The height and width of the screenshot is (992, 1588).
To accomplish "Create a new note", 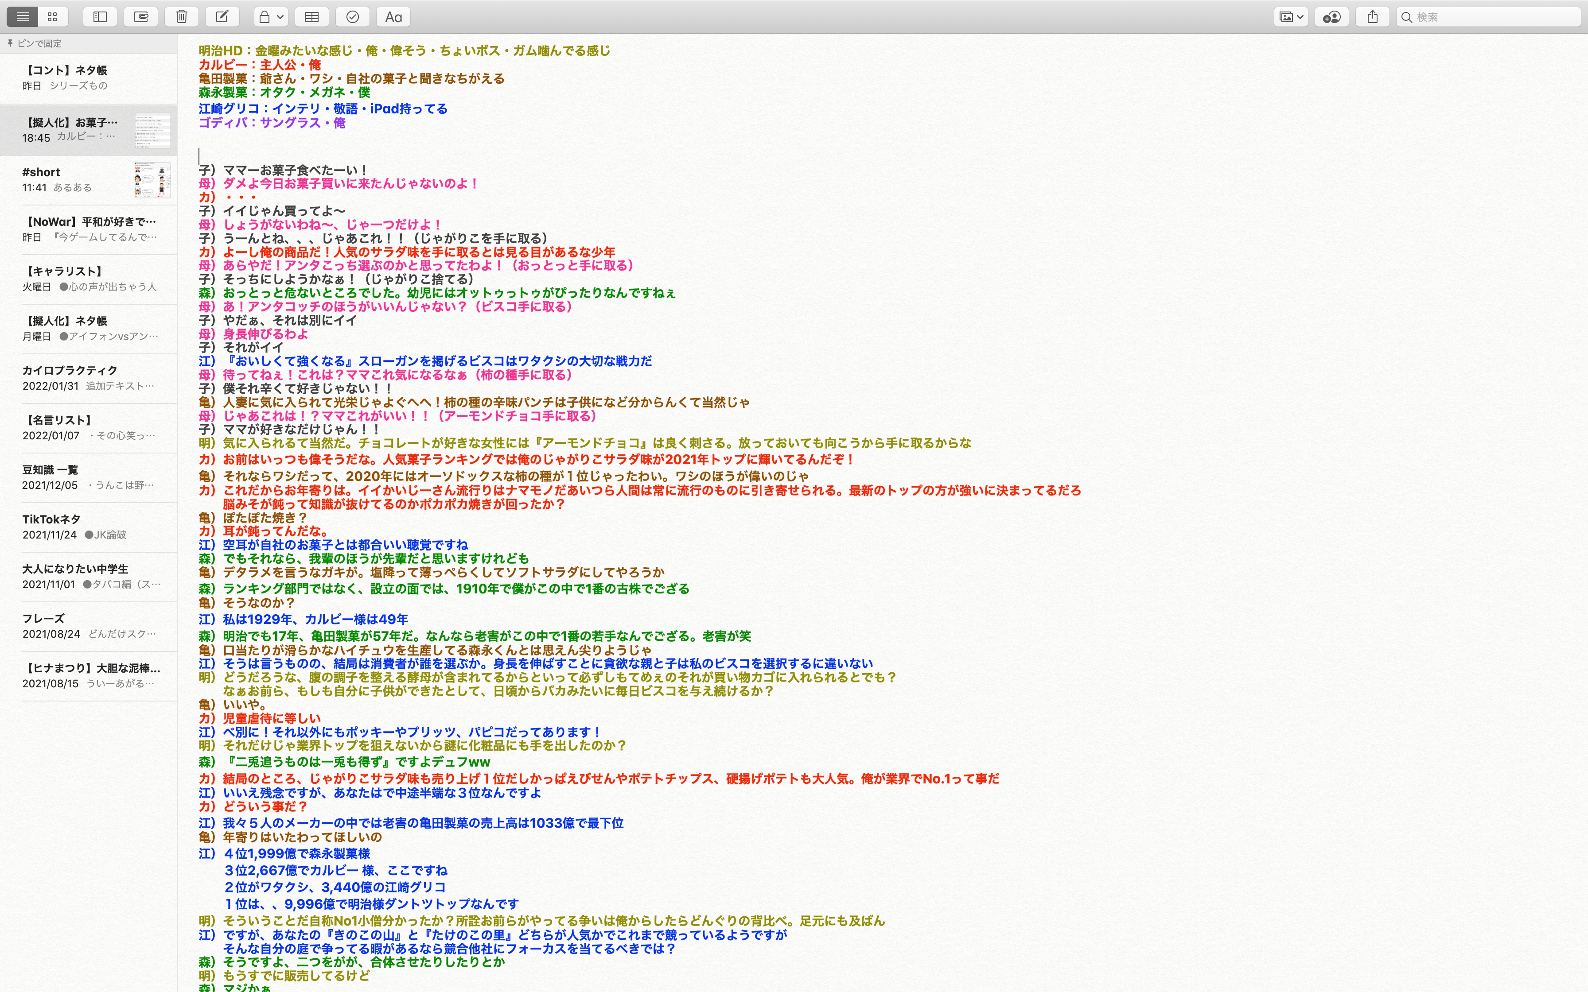I will click(x=222, y=17).
